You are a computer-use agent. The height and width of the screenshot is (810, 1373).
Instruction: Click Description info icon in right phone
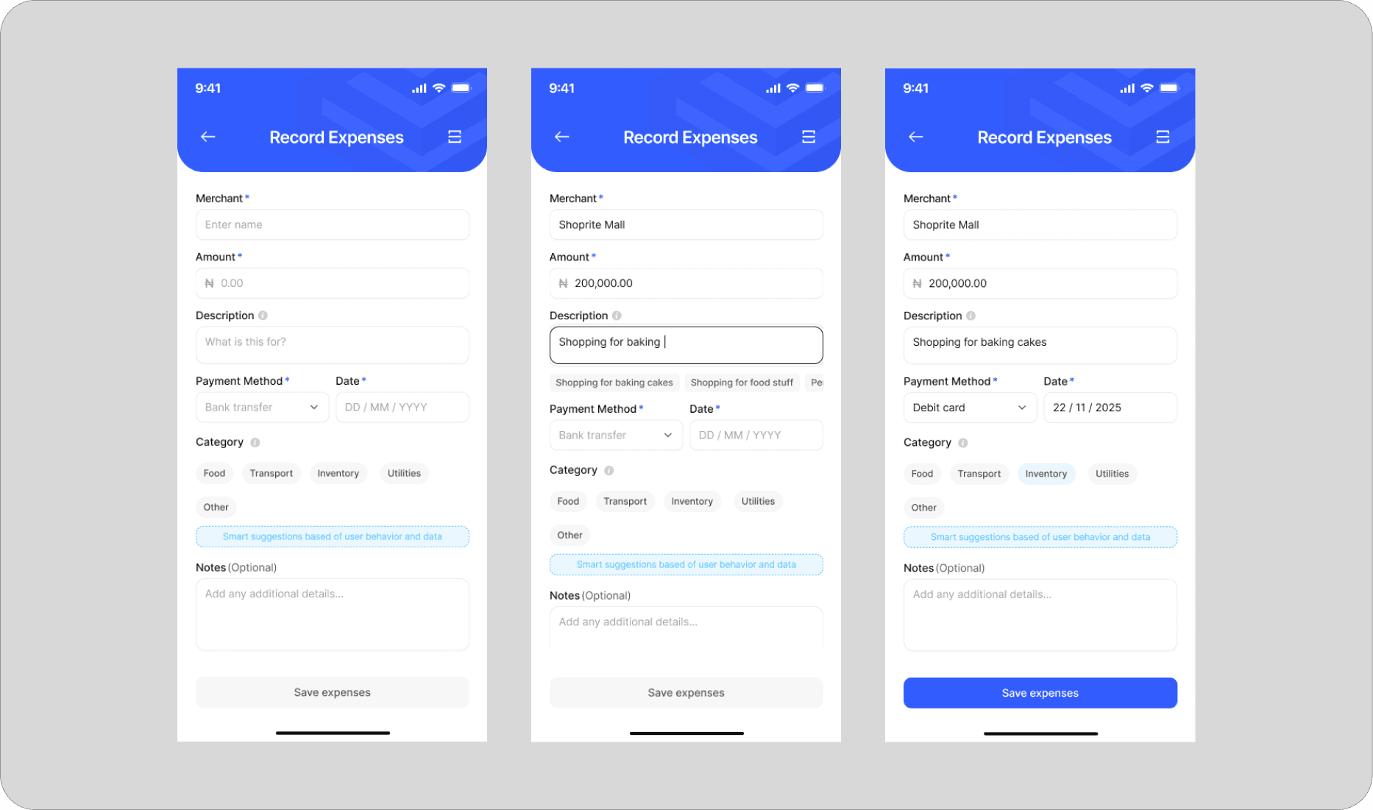971,316
